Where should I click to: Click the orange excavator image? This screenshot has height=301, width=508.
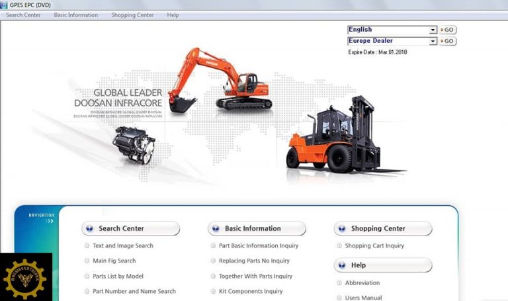point(220,79)
